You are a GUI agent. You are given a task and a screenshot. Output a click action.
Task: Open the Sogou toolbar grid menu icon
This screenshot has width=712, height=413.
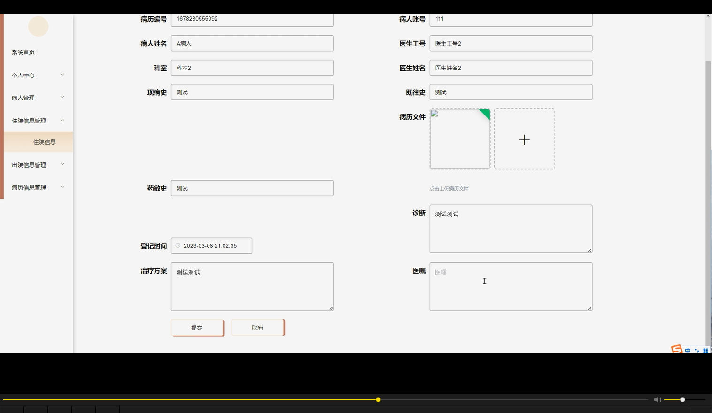coord(706,350)
